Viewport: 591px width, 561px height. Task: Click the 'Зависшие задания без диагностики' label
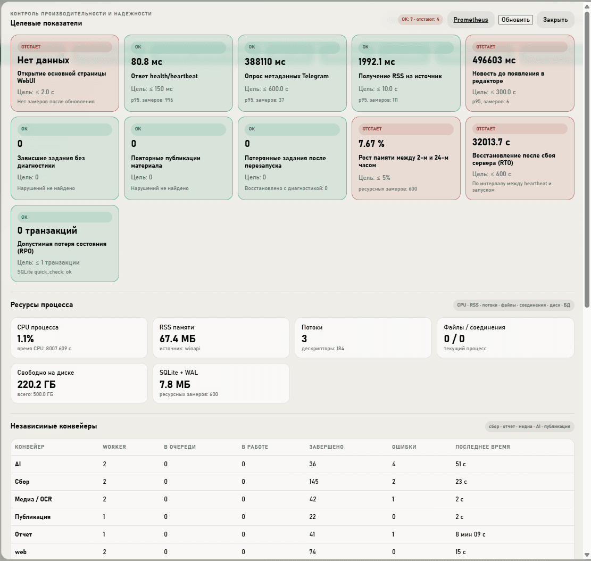coord(51,162)
